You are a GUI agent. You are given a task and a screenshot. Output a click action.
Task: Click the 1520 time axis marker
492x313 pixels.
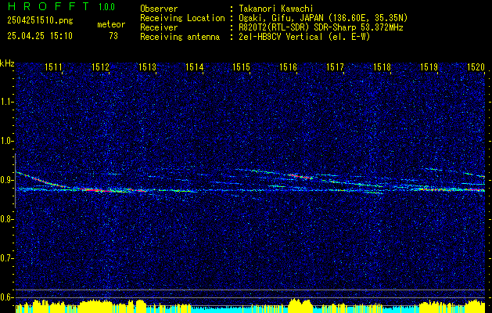click(476, 67)
